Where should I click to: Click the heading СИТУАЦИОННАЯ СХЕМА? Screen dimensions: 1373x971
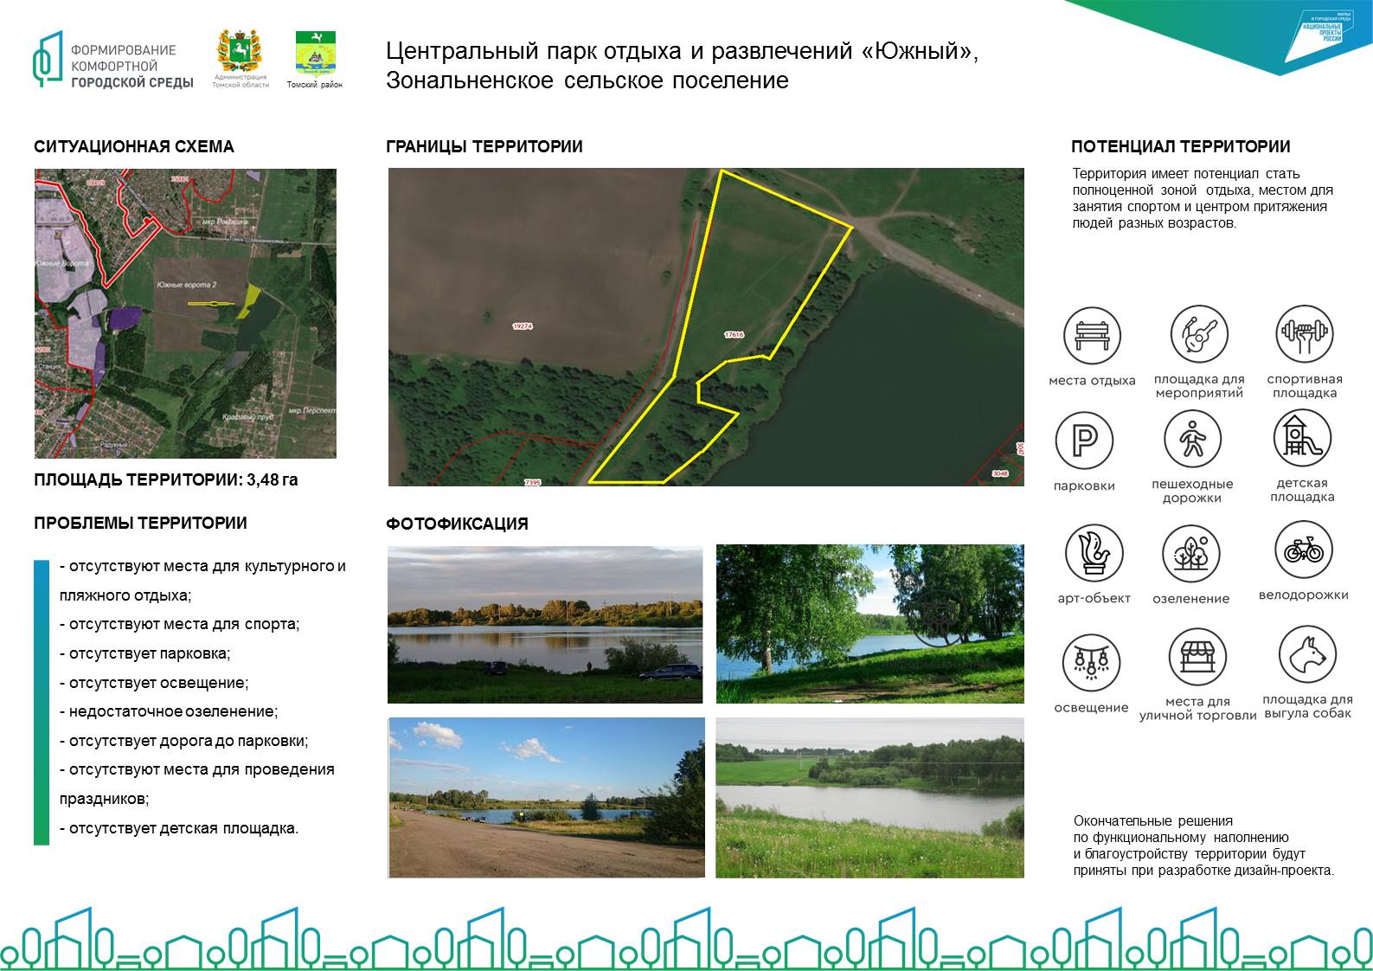[x=134, y=147]
